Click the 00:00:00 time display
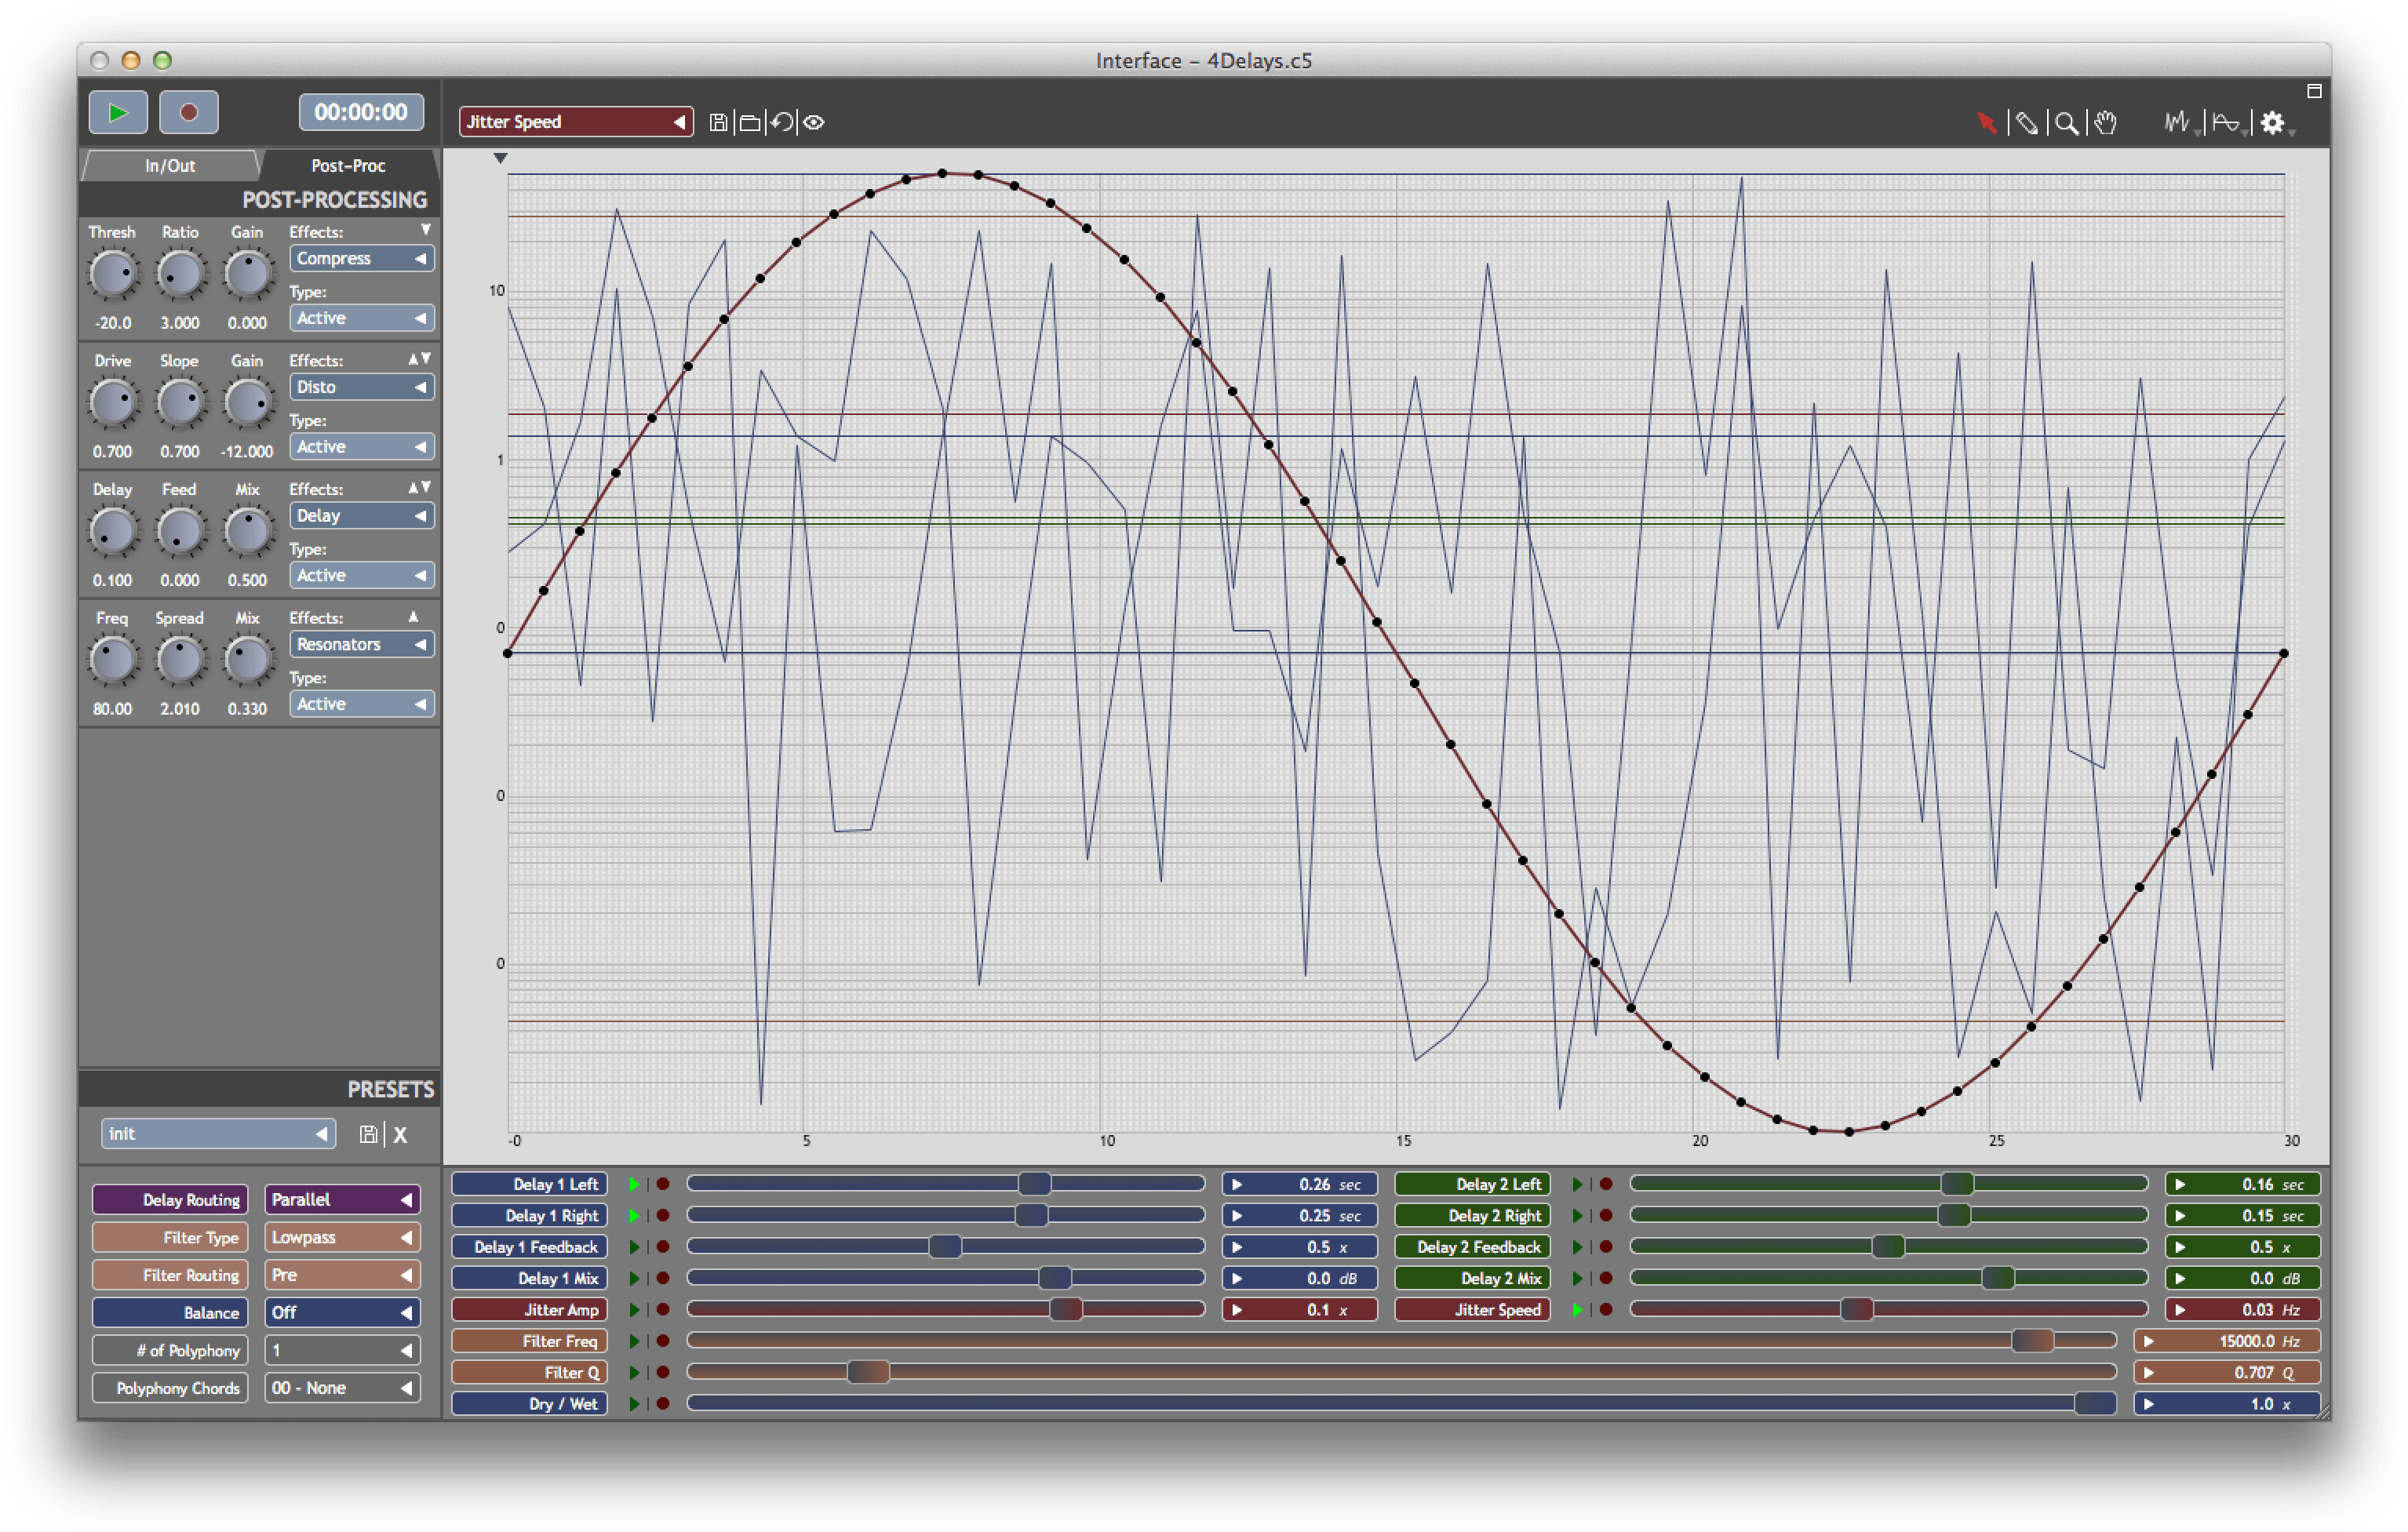 click(x=360, y=111)
